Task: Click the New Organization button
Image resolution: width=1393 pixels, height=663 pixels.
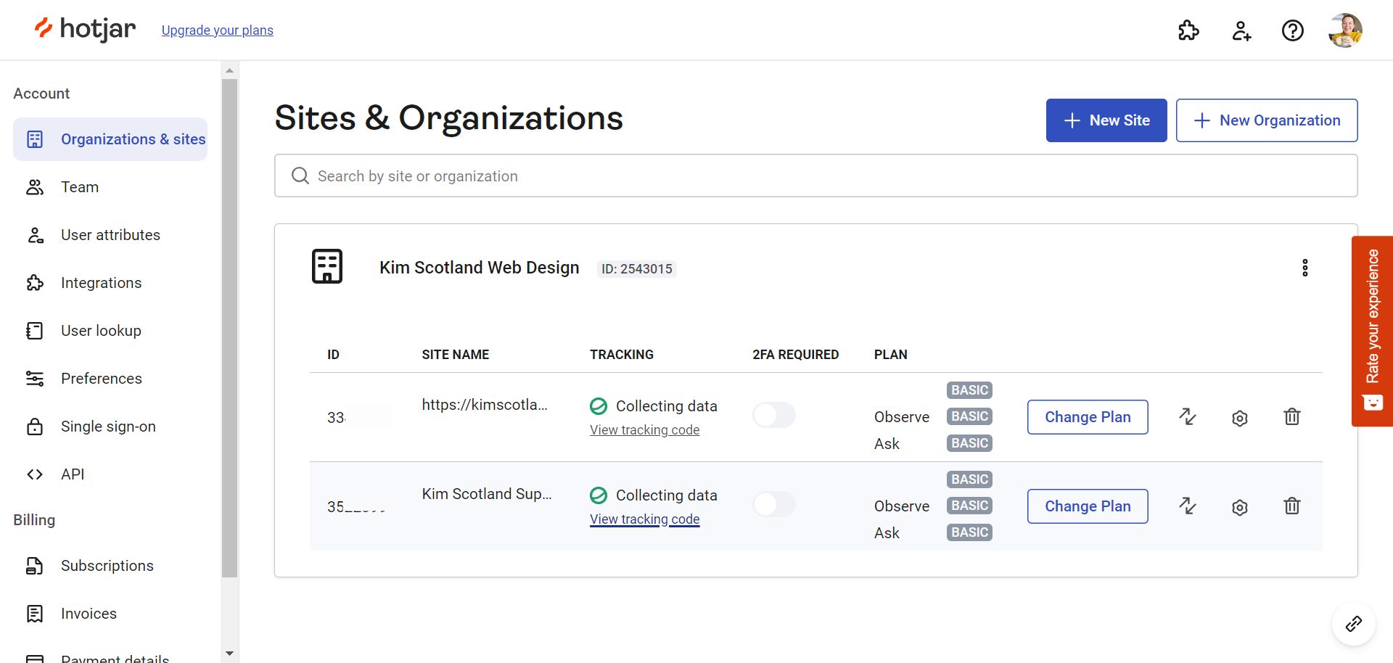Action: [1267, 120]
